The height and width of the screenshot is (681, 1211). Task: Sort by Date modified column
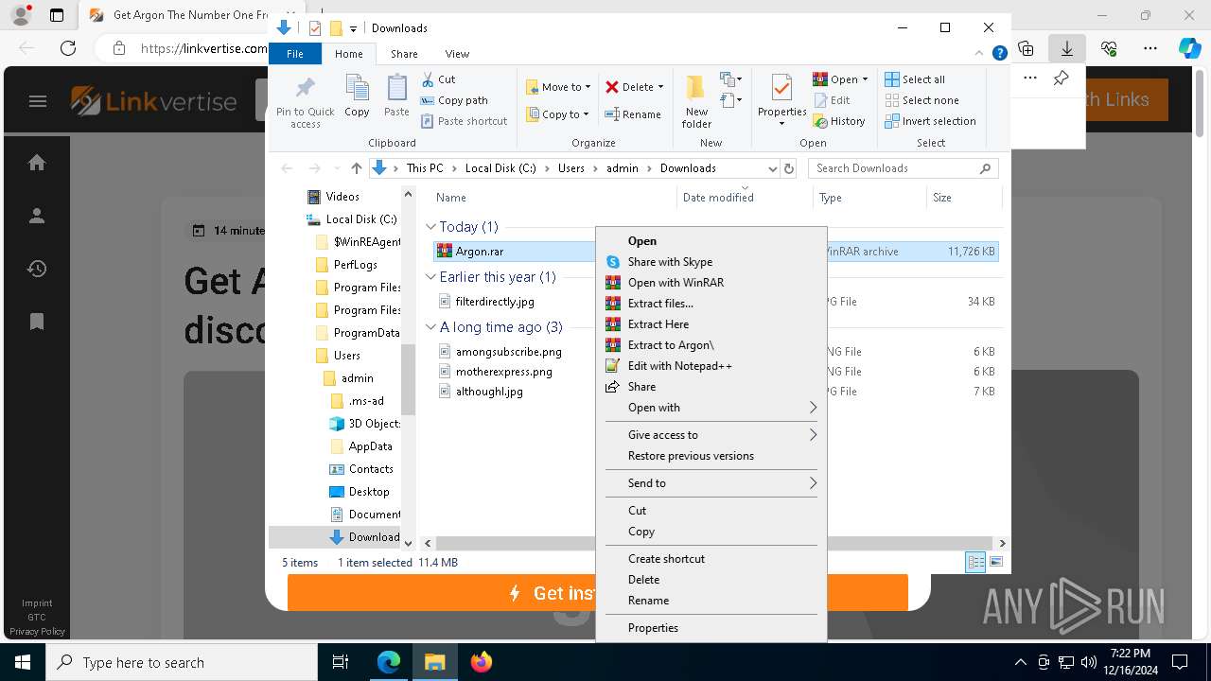click(x=745, y=198)
